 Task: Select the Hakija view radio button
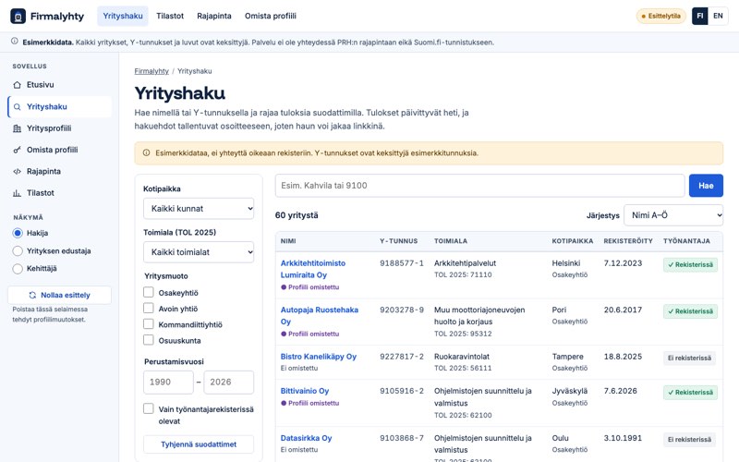tap(18, 233)
